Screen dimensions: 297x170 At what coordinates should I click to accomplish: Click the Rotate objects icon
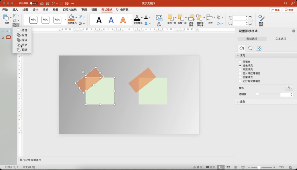(x=219, y=24)
